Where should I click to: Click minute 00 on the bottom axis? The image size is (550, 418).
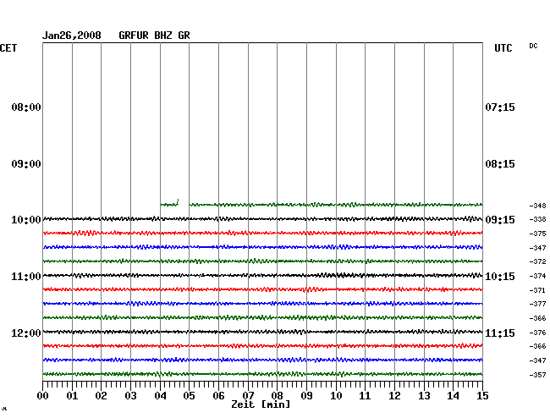coord(43,396)
